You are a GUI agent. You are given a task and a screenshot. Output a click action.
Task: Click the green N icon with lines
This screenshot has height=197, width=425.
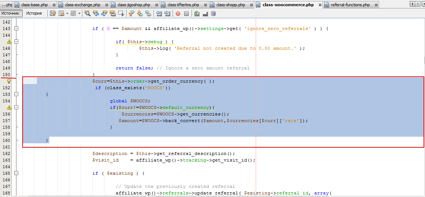(x=197, y=13)
